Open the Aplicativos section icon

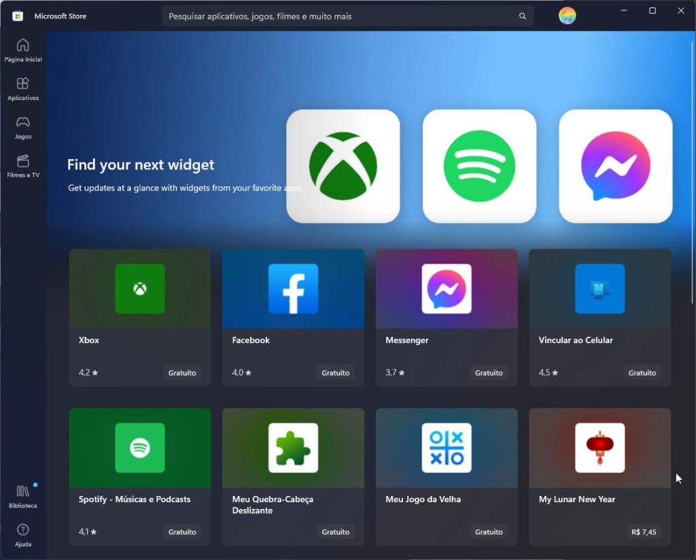[22, 84]
